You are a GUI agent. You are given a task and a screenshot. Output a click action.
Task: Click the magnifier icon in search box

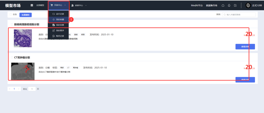(x=225, y=15)
